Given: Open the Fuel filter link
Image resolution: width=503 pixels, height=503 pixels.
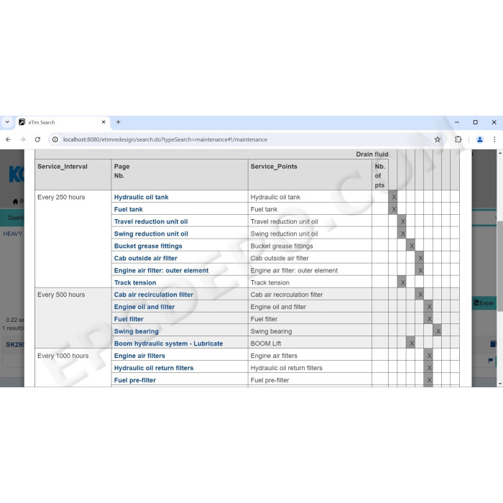Looking at the screenshot, I should tap(129, 319).
